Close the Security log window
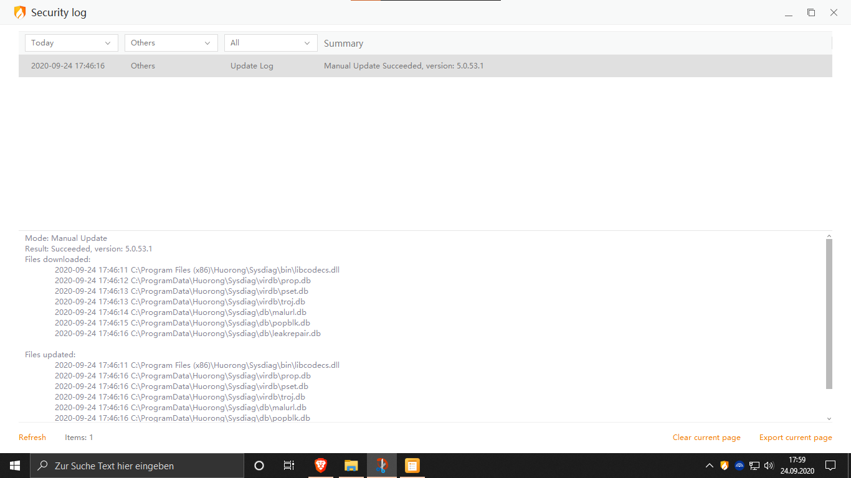Viewport: 851px width, 478px height. coord(834,12)
